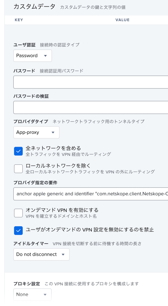This screenshot has height=306, width=168.
Task: Open the プロキシ設定 None dropdown
Action: 32,295
